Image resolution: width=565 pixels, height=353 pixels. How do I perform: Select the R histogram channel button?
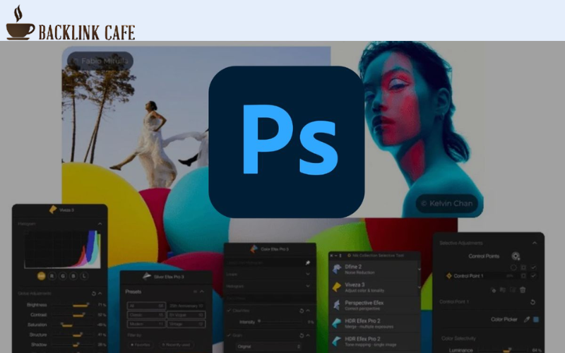coord(52,276)
